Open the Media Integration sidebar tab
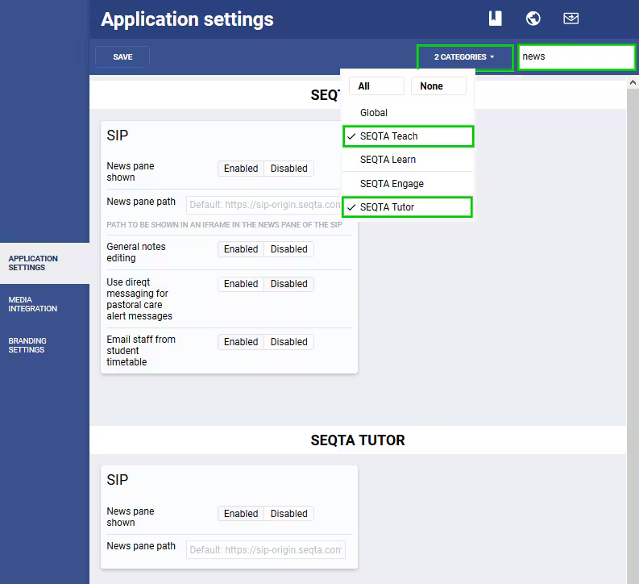The image size is (639, 584). click(44, 304)
